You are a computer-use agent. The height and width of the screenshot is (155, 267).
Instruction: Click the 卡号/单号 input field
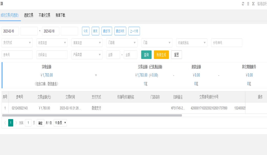coord(227,43)
